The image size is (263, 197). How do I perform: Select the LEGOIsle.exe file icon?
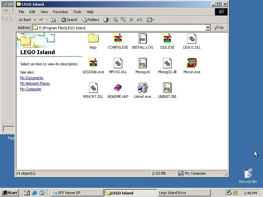[93, 63]
